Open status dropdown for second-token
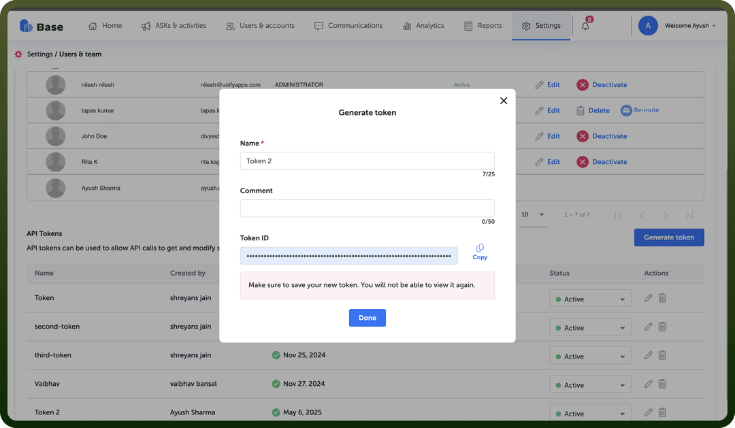Screen dimensions: 735x428 coord(590,328)
